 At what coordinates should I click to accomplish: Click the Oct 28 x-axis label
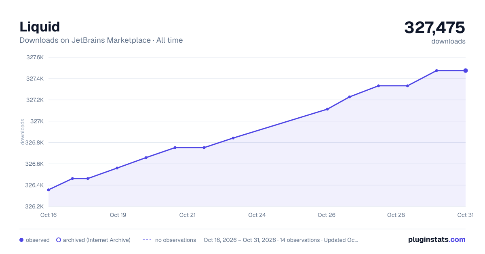coord(396,215)
